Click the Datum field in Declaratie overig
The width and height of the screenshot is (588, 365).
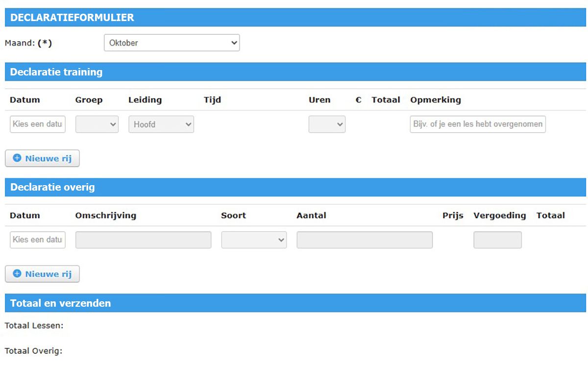(x=38, y=240)
